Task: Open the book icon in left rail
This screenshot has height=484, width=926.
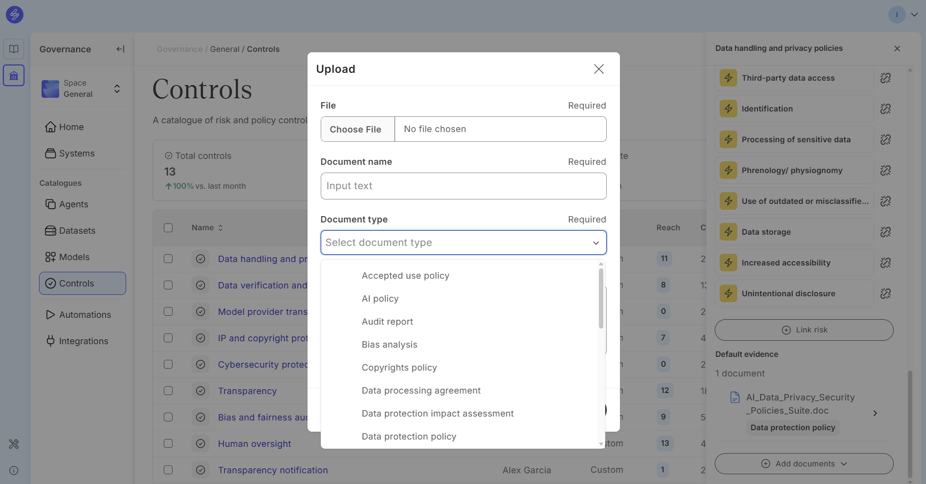Action: 14,49
